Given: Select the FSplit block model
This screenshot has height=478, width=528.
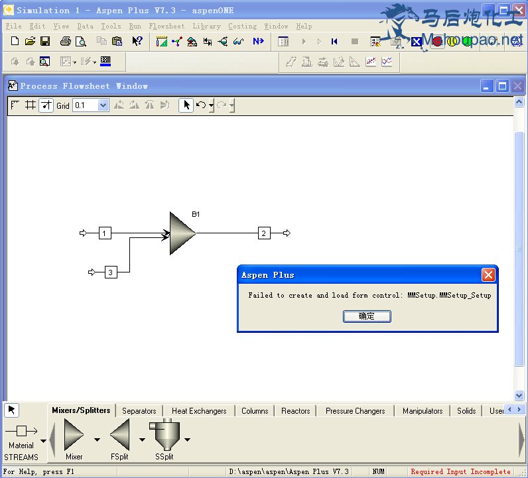Looking at the screenshot, I should point(120,434).
